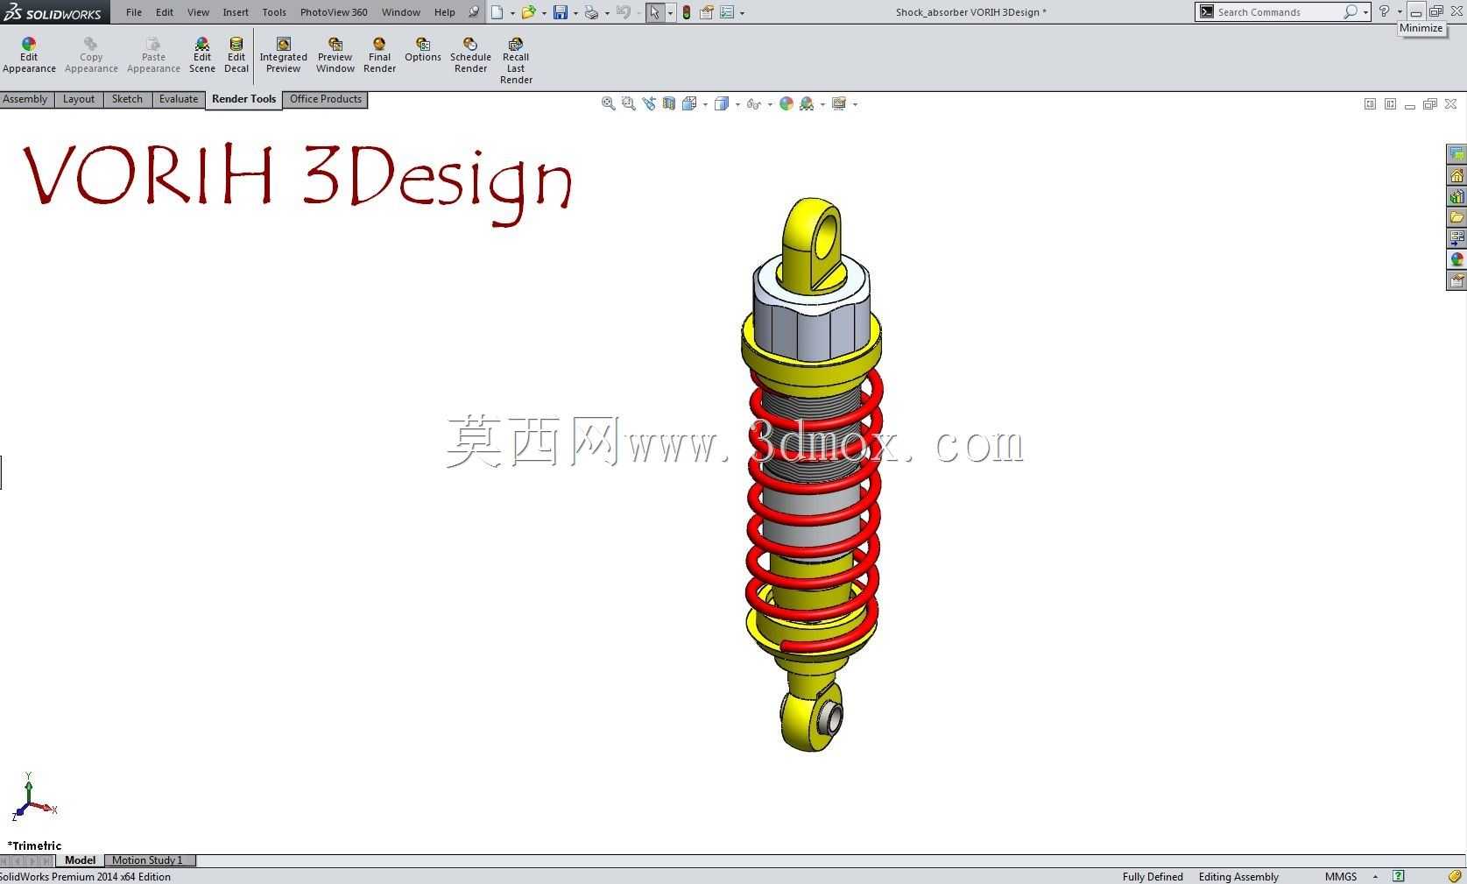This screenshot has width=1467, height=884.
Task: Click the View Settings monitor icon
Action: (x=839, y=103)
